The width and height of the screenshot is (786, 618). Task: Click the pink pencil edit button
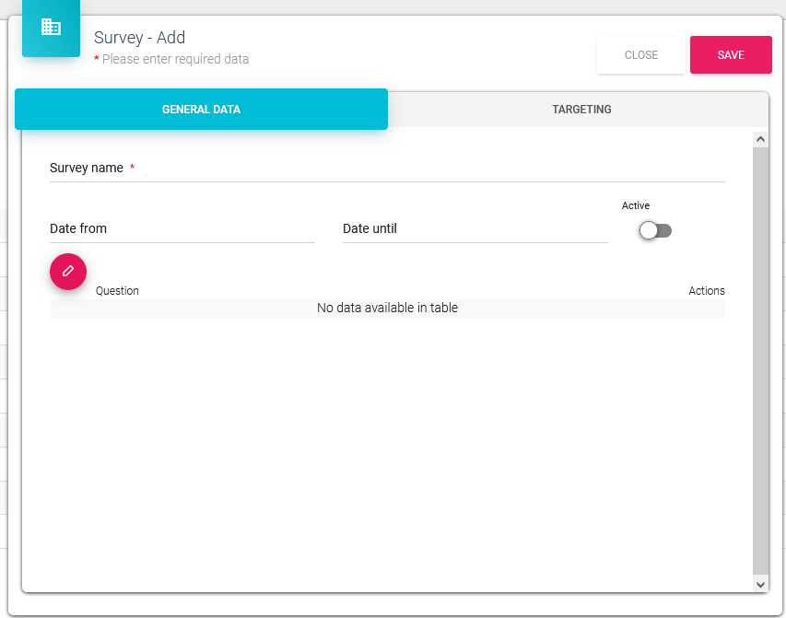tap(67, 272)
